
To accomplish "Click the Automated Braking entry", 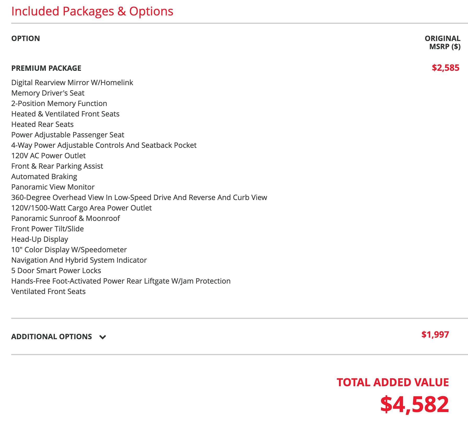I will pyautogui.click(x=44, y=177).
